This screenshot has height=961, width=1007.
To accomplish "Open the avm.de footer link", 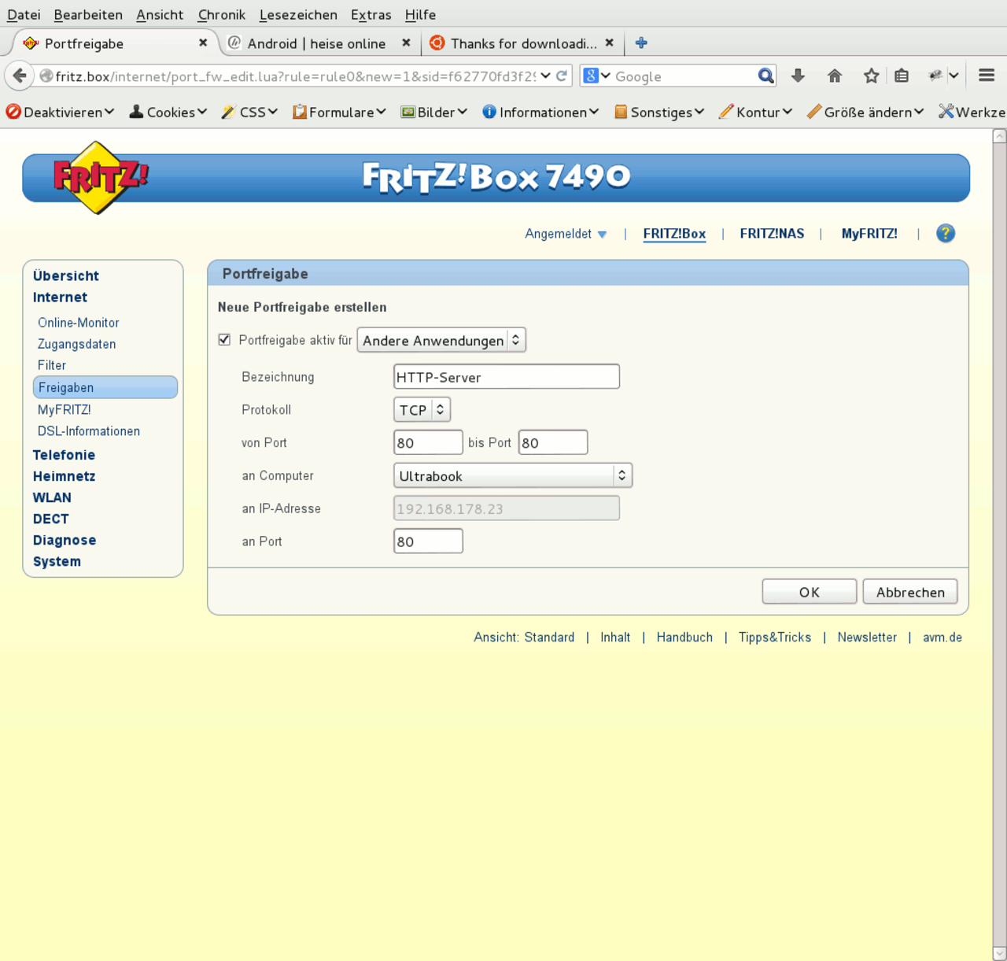I will tap(942, 638).
